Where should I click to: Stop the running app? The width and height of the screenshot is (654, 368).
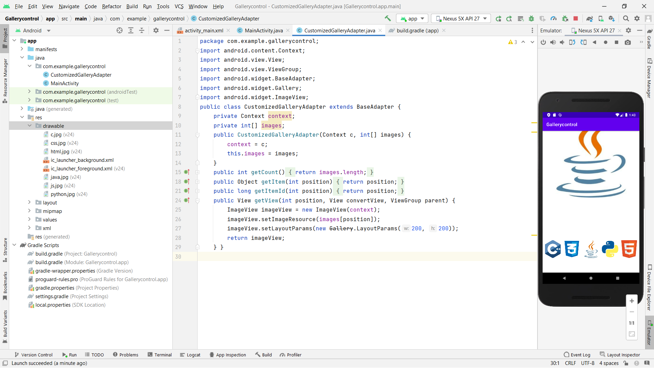(576, 18)
